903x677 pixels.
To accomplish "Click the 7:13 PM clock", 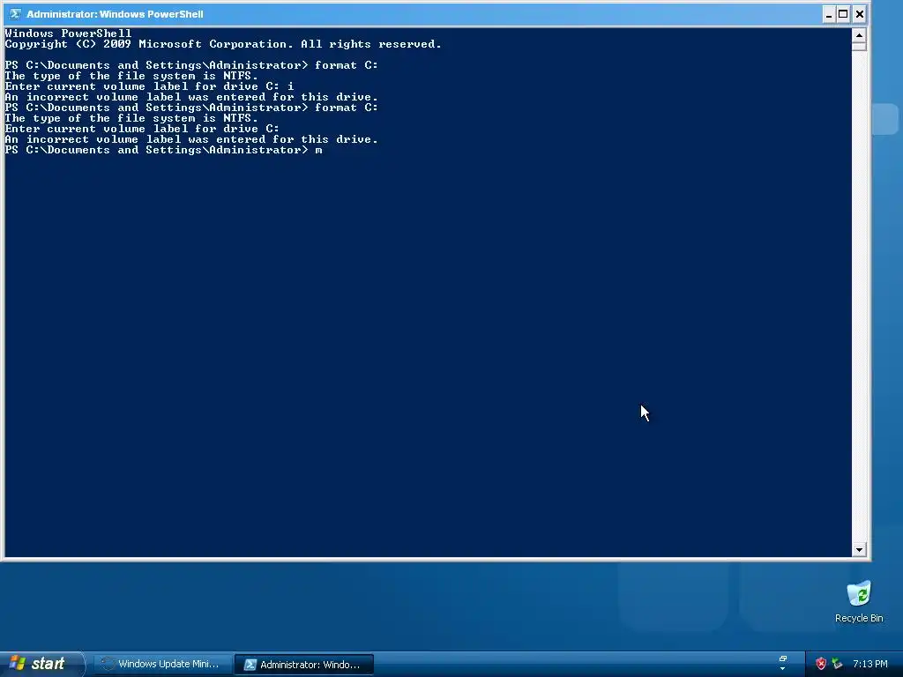I will [x=870, y=664].
